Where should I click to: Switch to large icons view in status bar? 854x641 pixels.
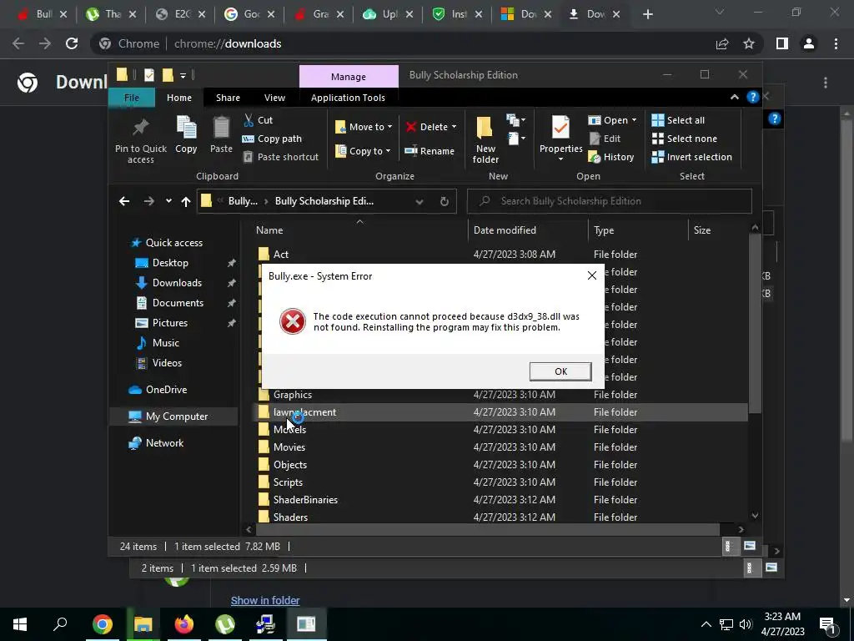[x=750, y=546]
